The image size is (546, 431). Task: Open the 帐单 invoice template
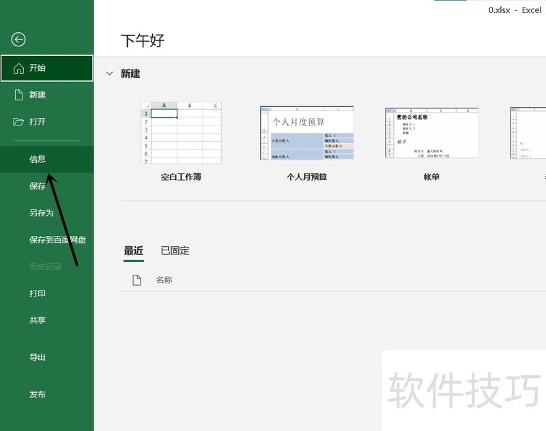click(431, 133)
